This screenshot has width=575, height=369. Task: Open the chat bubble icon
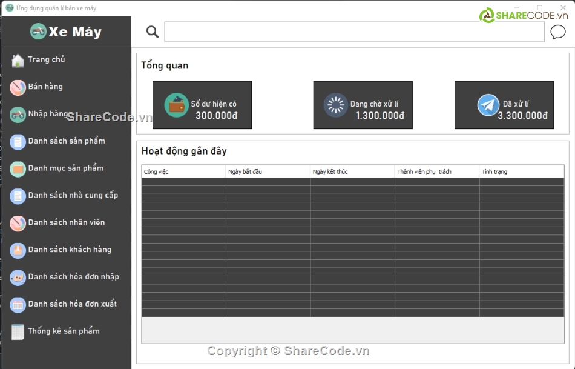coord(557,32)
